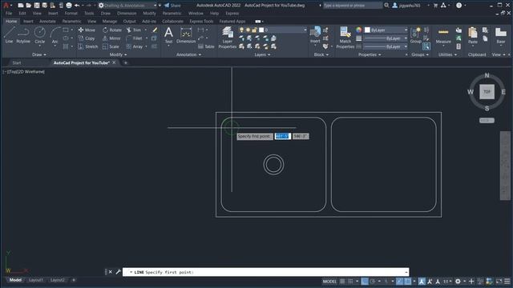Image resolution: width=513 pixels, height=288 pixels.
Task: Toggle annotation visibility in status bar
Action: [x=422, y=281]
